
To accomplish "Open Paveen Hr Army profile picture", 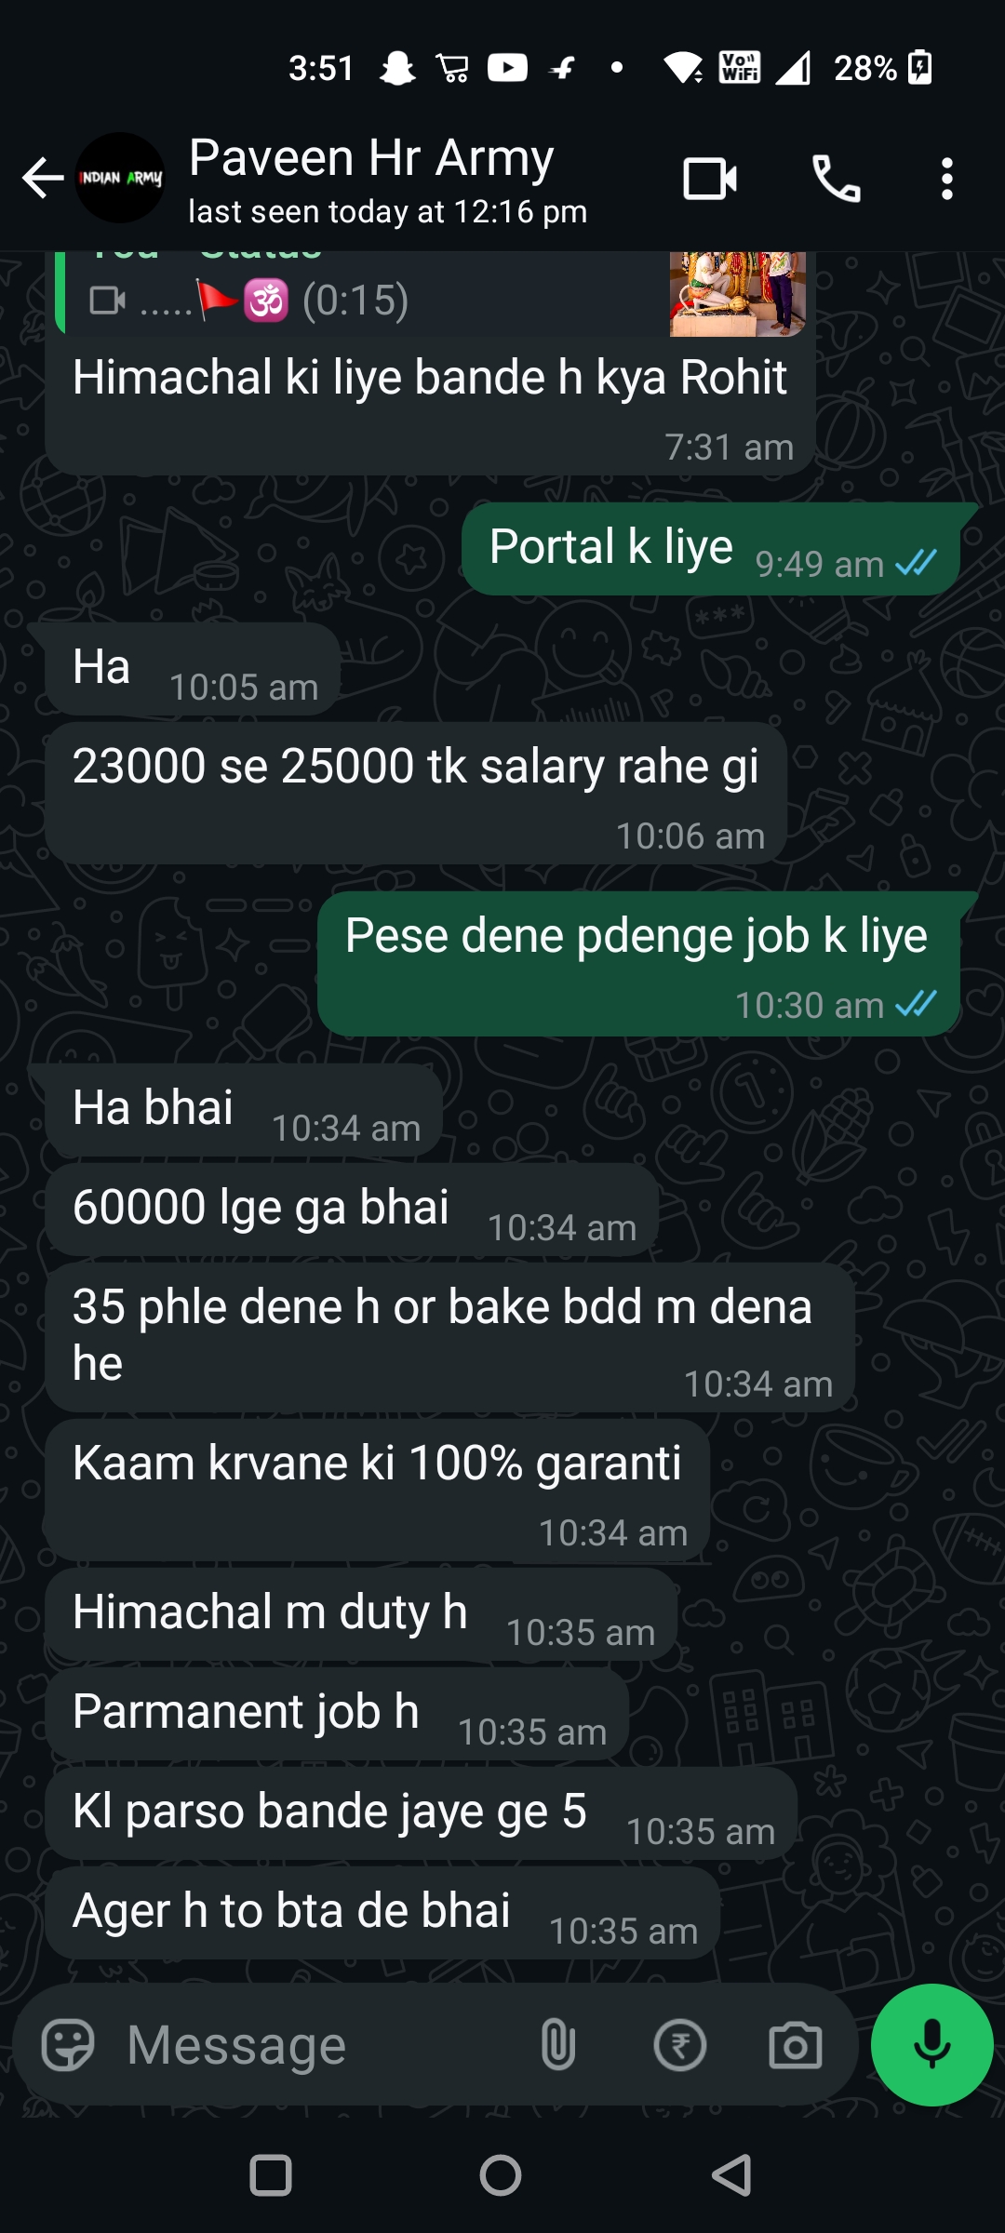I will tap(120, 178).
